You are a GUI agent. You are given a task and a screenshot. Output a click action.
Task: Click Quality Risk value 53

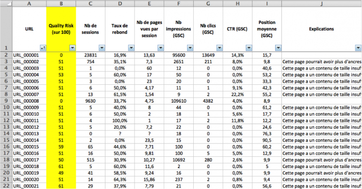pyautogui.click(x=61, y=75)
